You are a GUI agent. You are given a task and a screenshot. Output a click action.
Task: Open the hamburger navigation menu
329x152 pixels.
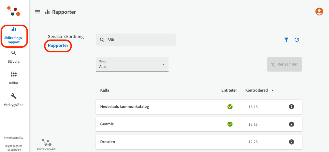[38, 12]
